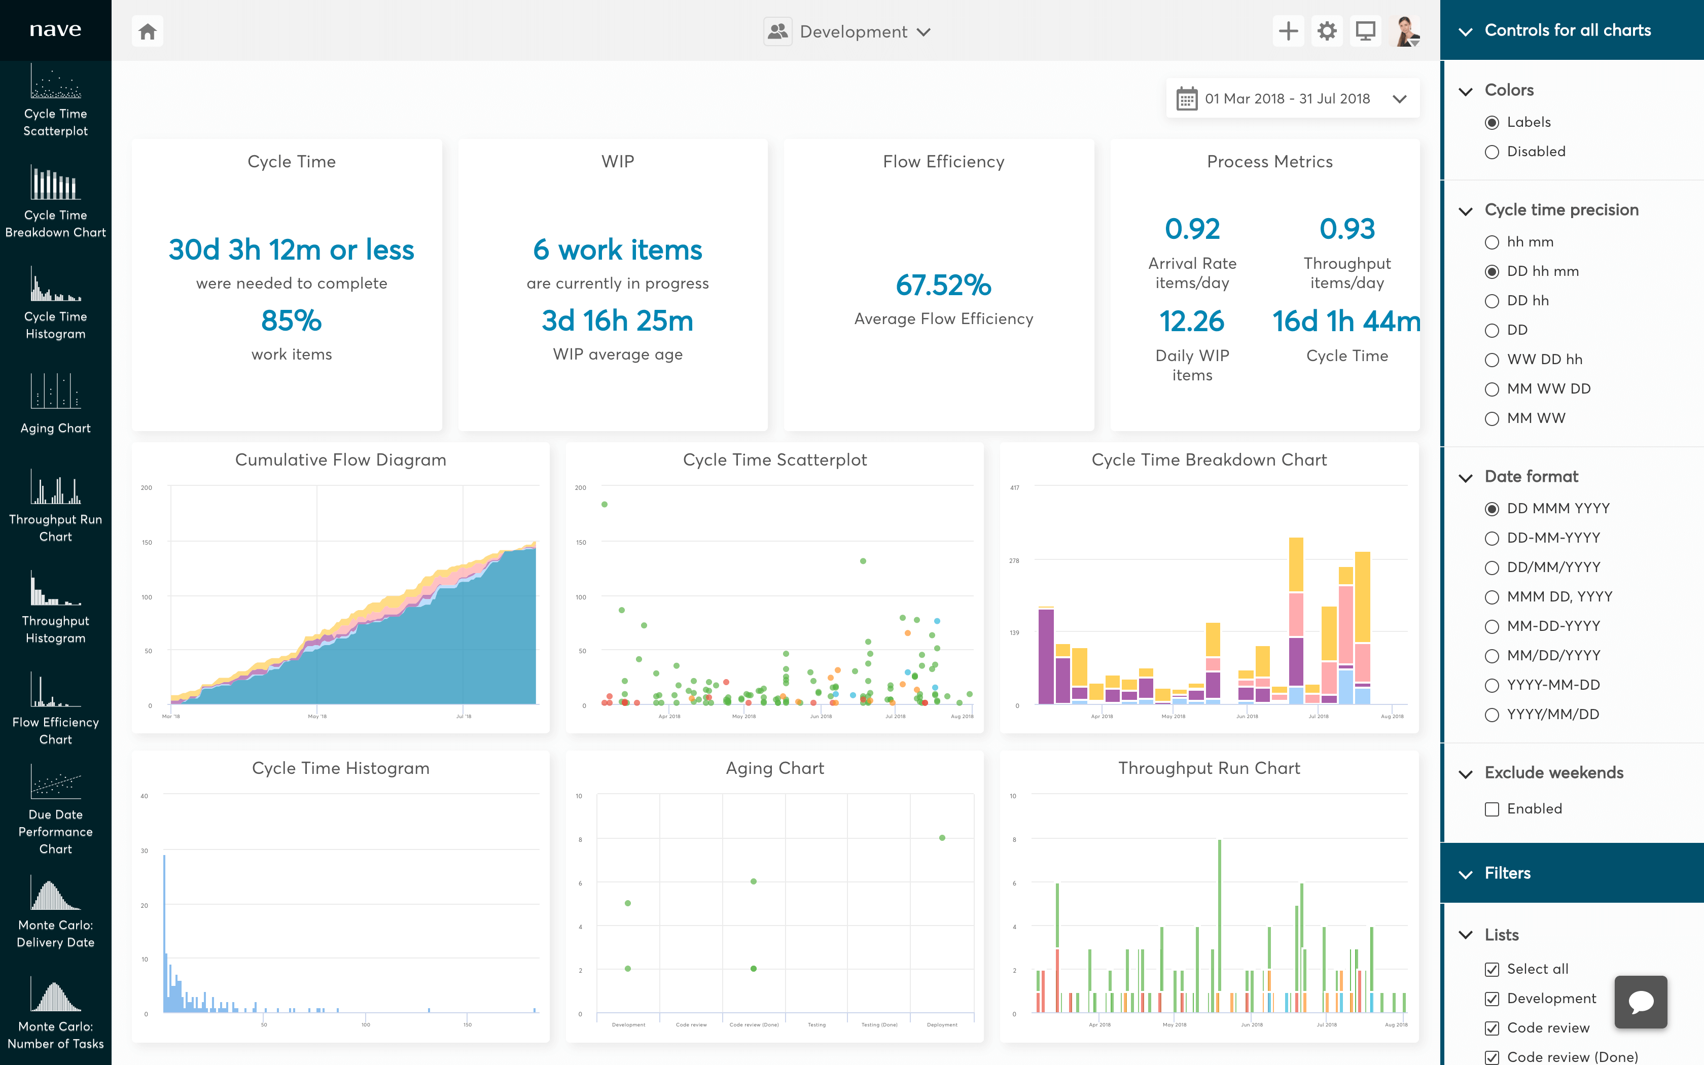Screen dimensions: 1704x1065
Task: Open Monte Carlo: Delivery Date chart
Action: 56,894
